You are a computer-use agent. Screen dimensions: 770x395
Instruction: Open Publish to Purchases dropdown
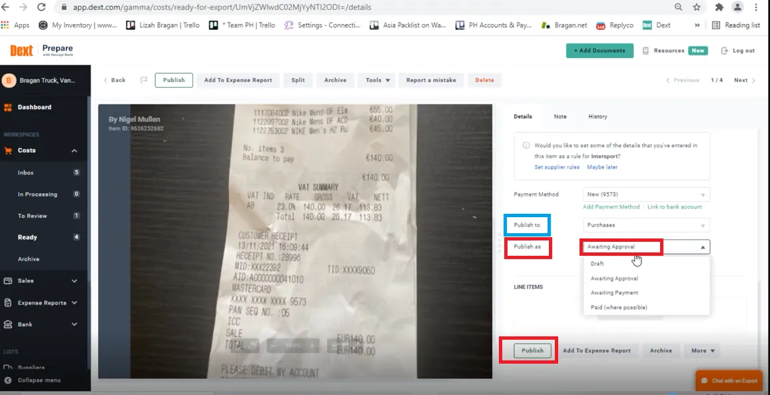(x=646, y=225)
